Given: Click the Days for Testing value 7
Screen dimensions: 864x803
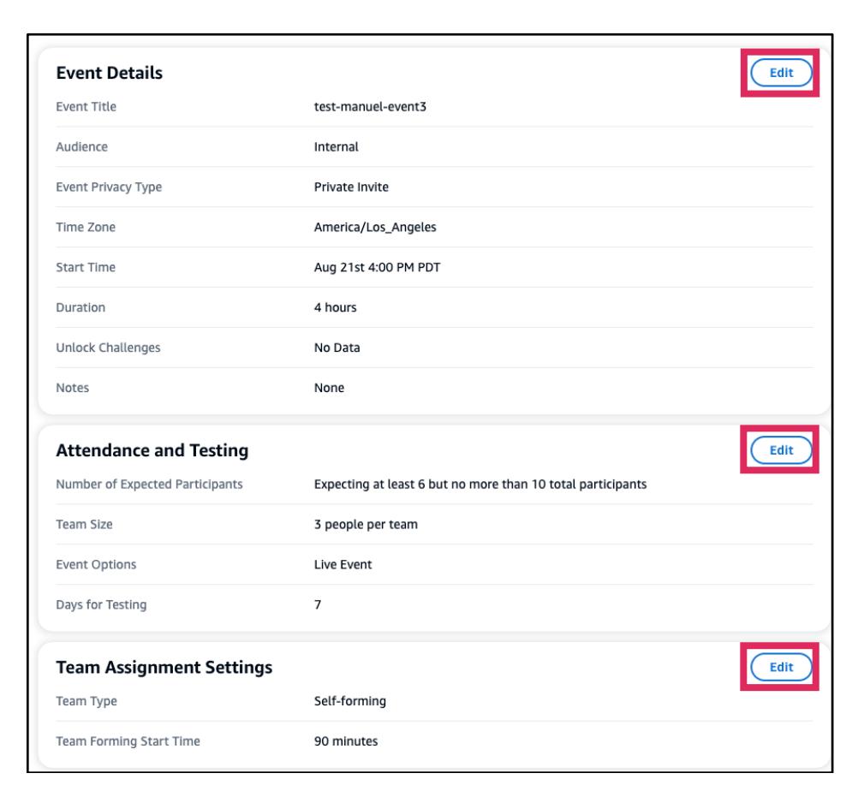Looking at the screenshot, I should [x=318, y=606].
